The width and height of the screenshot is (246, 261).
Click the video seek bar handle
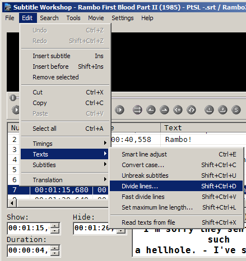pyautogui.click(x=13, y=98)
